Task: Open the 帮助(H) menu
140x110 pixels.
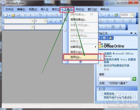Action: pyautogui.click(x=105, y=9)
